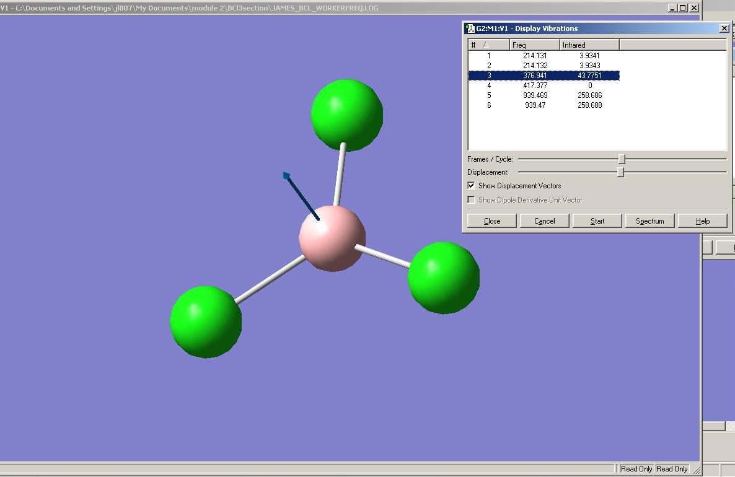Start the vibration animation
The width and height of the screenshot is (735, 477).
(597, 221)
